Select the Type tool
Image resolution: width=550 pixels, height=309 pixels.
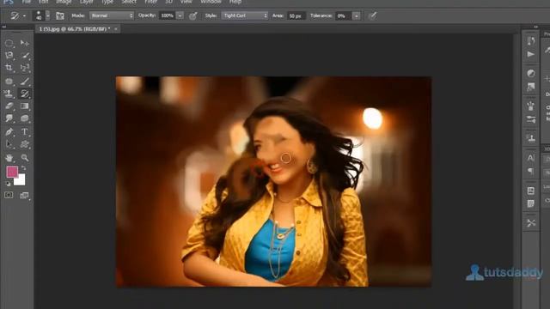click(x=25, y=131)
